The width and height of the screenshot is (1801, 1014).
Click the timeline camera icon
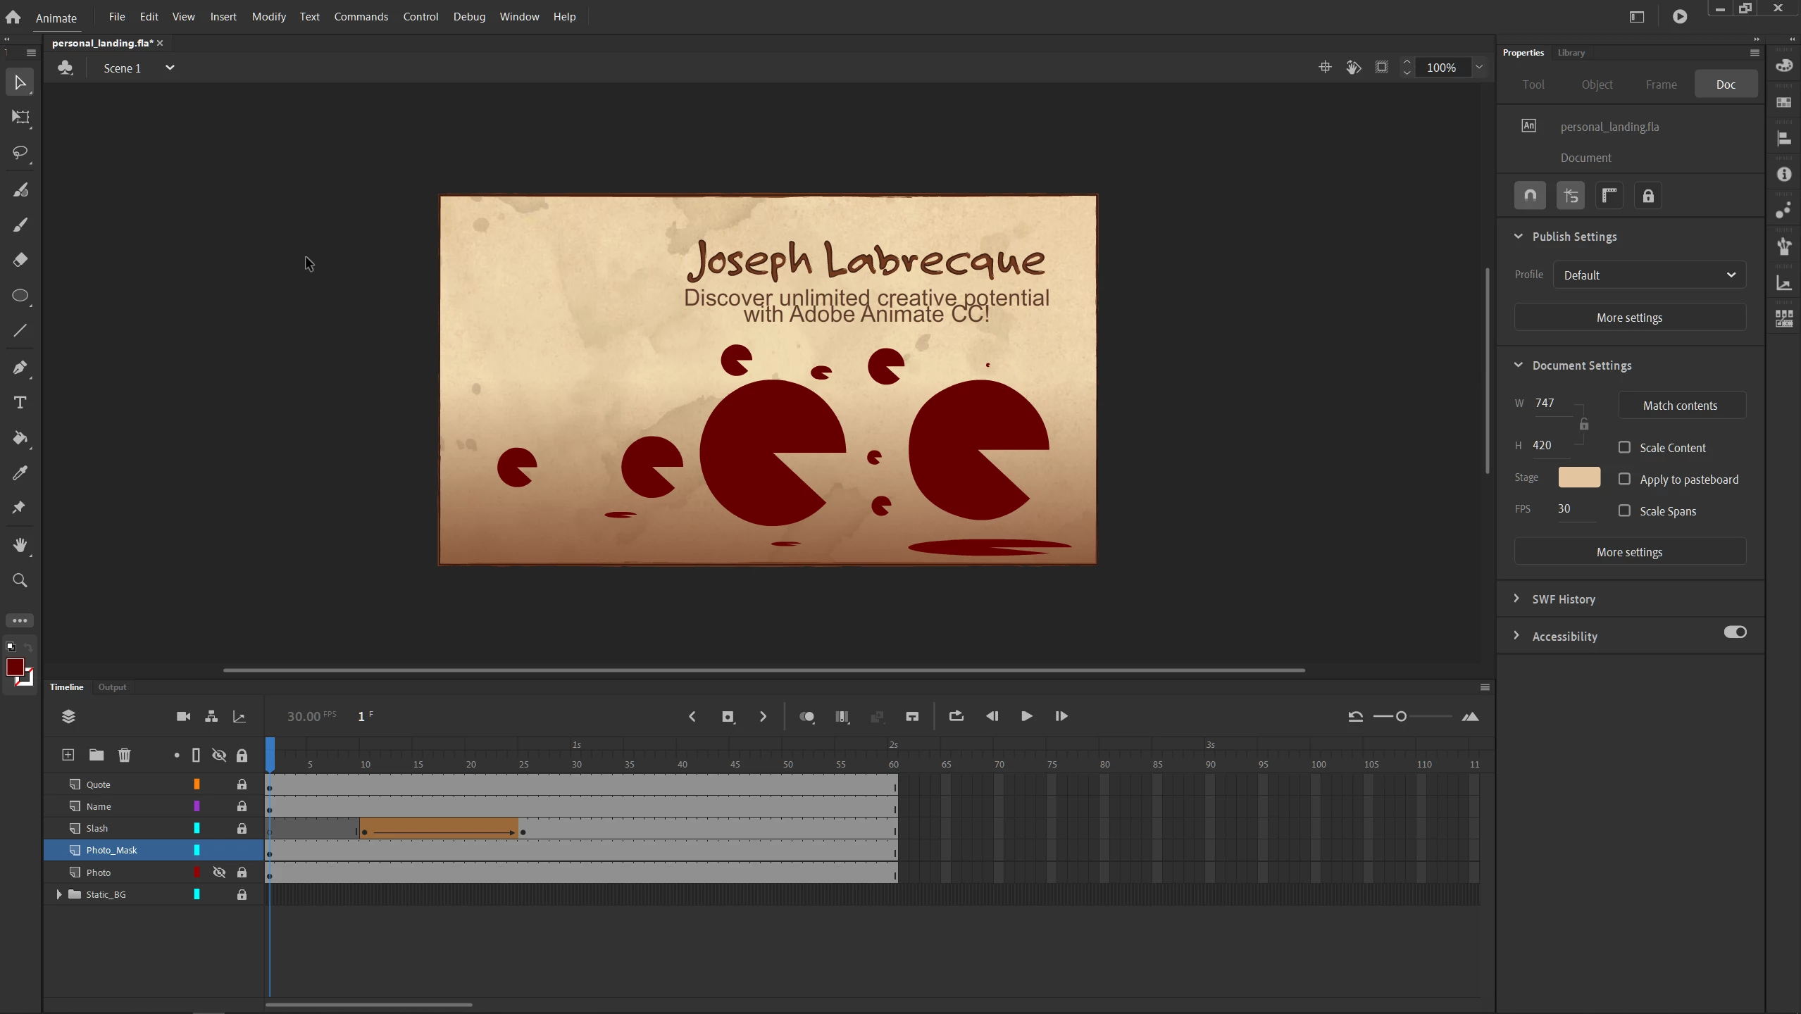183,717
